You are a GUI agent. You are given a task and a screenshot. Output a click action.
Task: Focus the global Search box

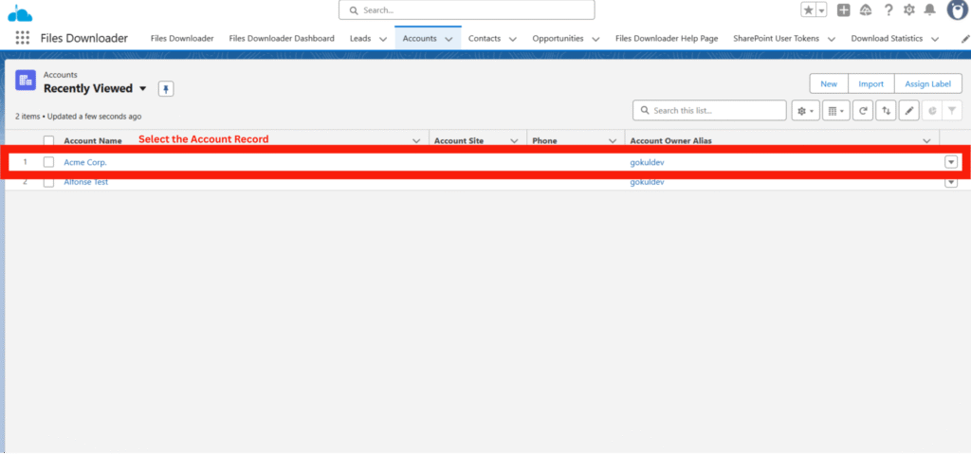(x=467, y=9)
